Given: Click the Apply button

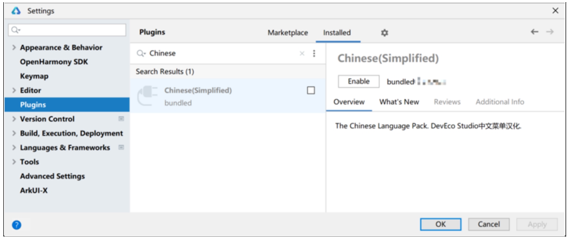Looking at the screenshot, I should click(x=537, y=224).
